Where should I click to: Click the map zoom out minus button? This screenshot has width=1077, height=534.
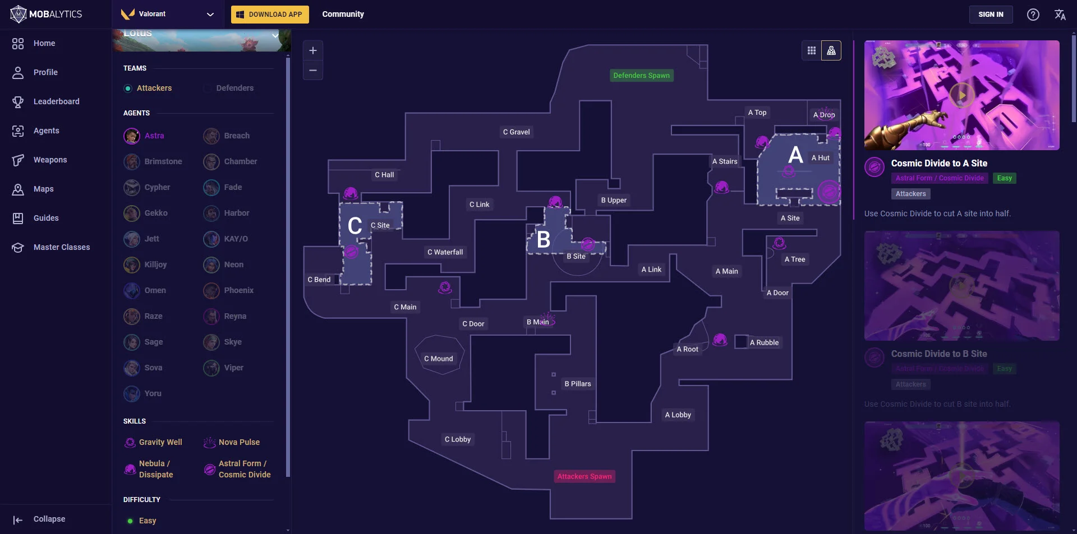click(313, 70)
